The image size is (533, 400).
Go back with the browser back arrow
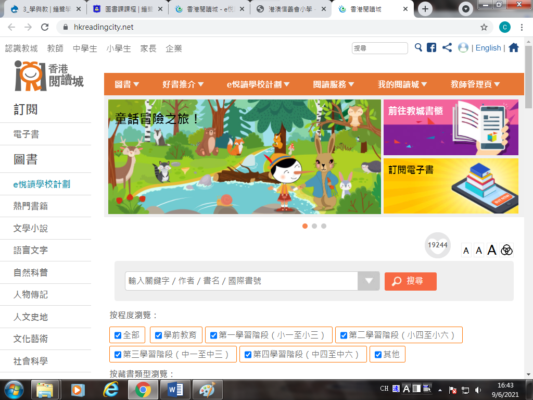pos(11,27)
